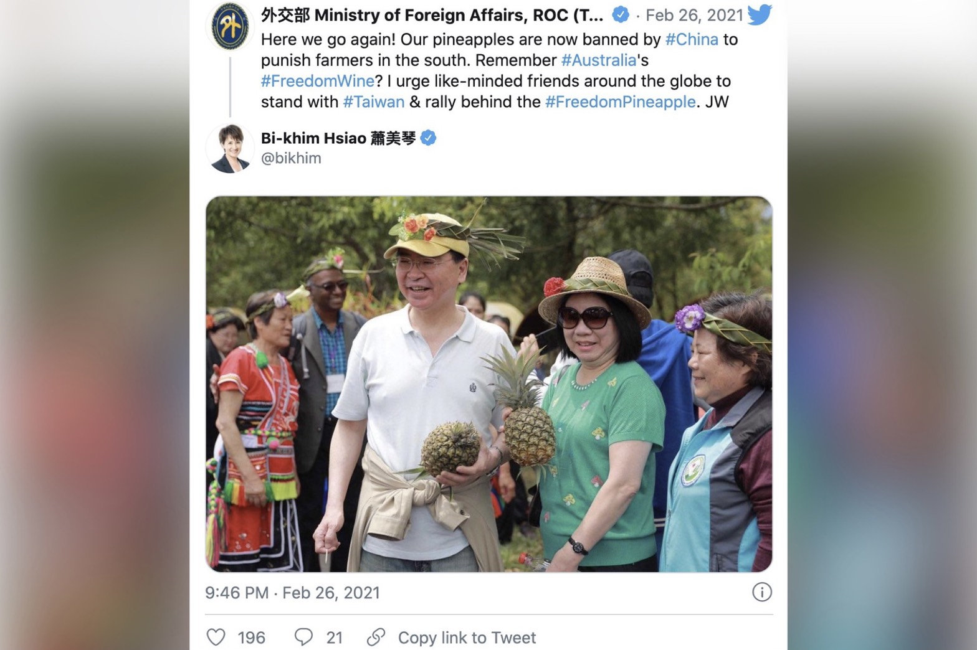977x650 pixels.
Task: Open replies via speech bubble icon
Action: coord(303,637)
